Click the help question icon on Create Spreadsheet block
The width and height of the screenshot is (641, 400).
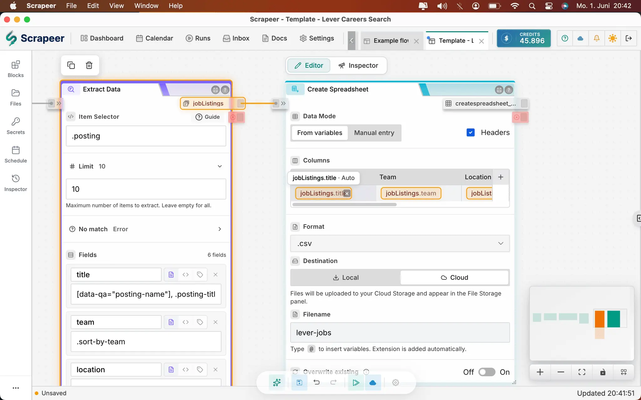(509, 90)
